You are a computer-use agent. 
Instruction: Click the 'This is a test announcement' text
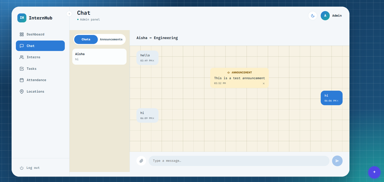pyautogui.click(x=239, y=78)
